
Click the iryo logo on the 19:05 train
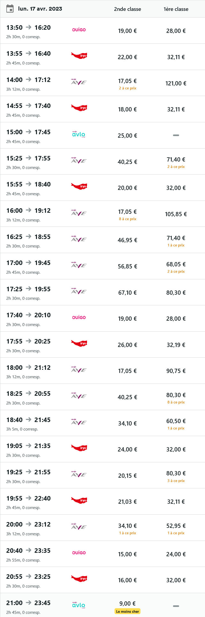point(79,448)
